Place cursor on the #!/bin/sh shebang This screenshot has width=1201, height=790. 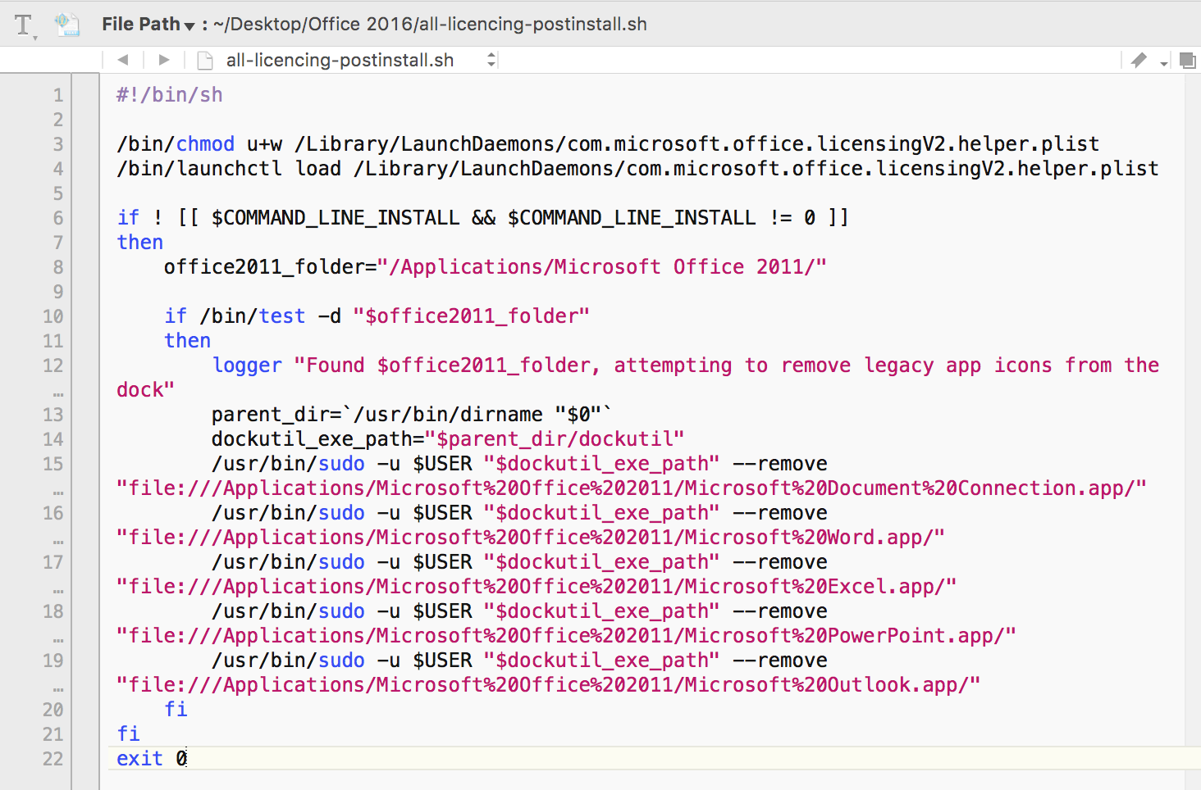(170, 95)
